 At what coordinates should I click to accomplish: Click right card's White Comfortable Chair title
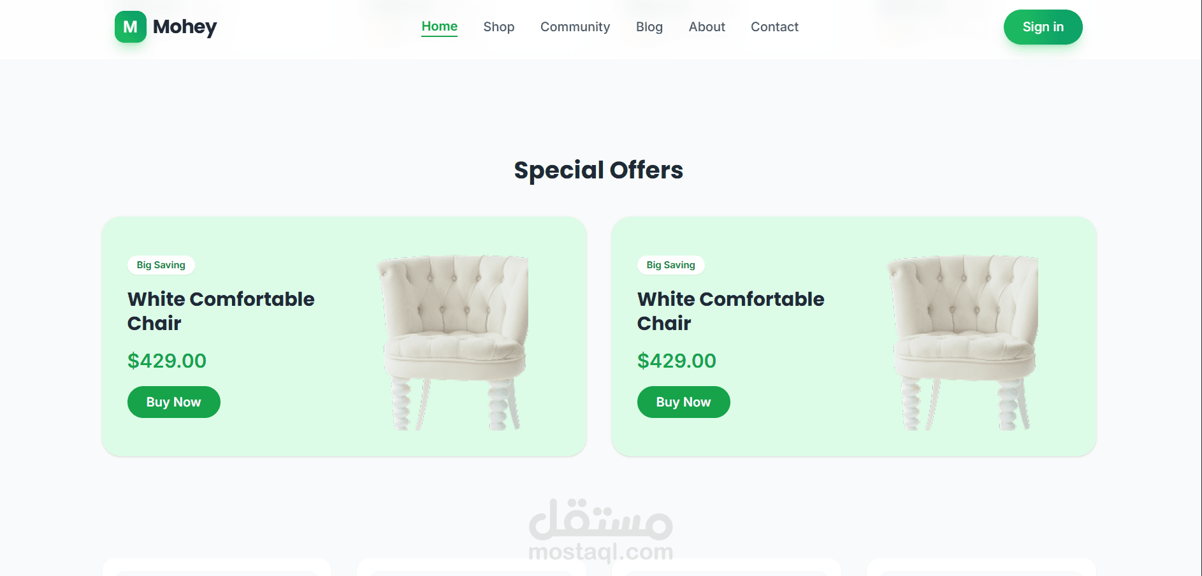[730, 311]
